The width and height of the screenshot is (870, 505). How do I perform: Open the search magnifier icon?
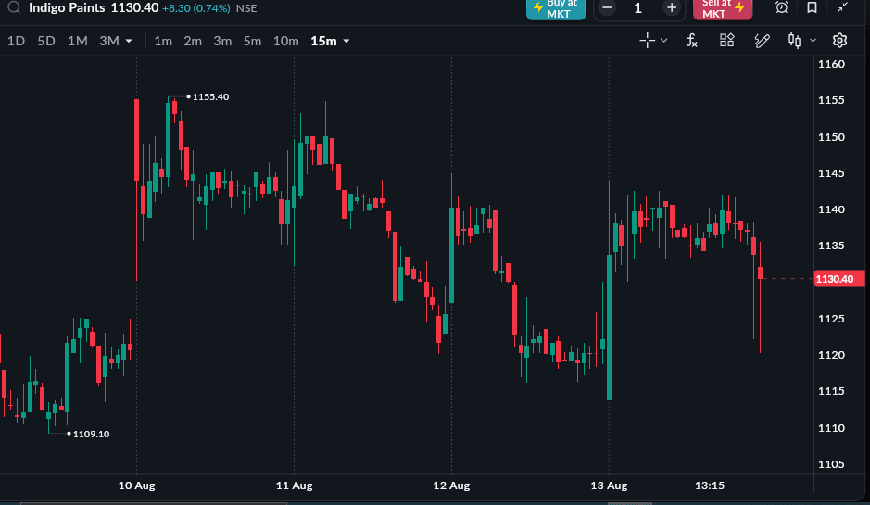[14, 6]
